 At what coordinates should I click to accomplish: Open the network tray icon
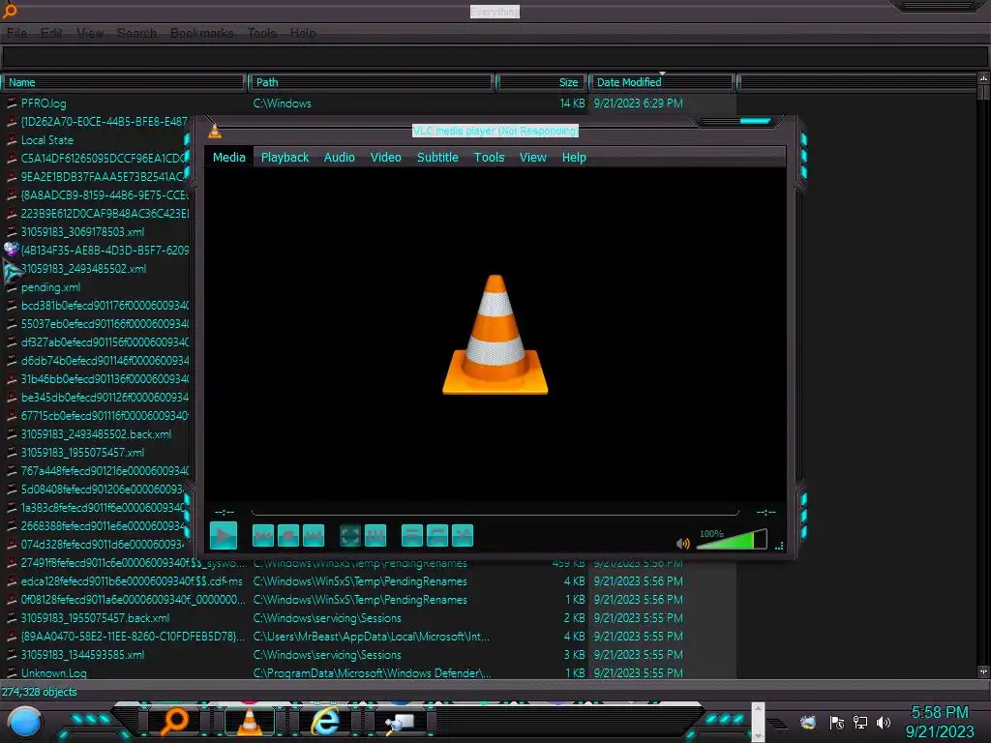860,722
